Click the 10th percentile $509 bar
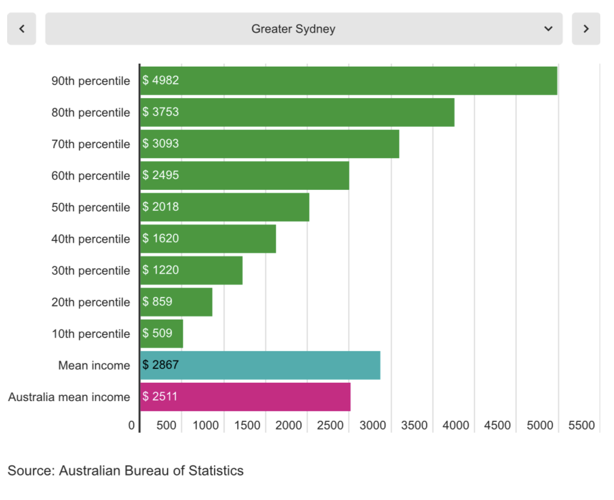Screen dimensions: 614x500 (x=161, y=333)
